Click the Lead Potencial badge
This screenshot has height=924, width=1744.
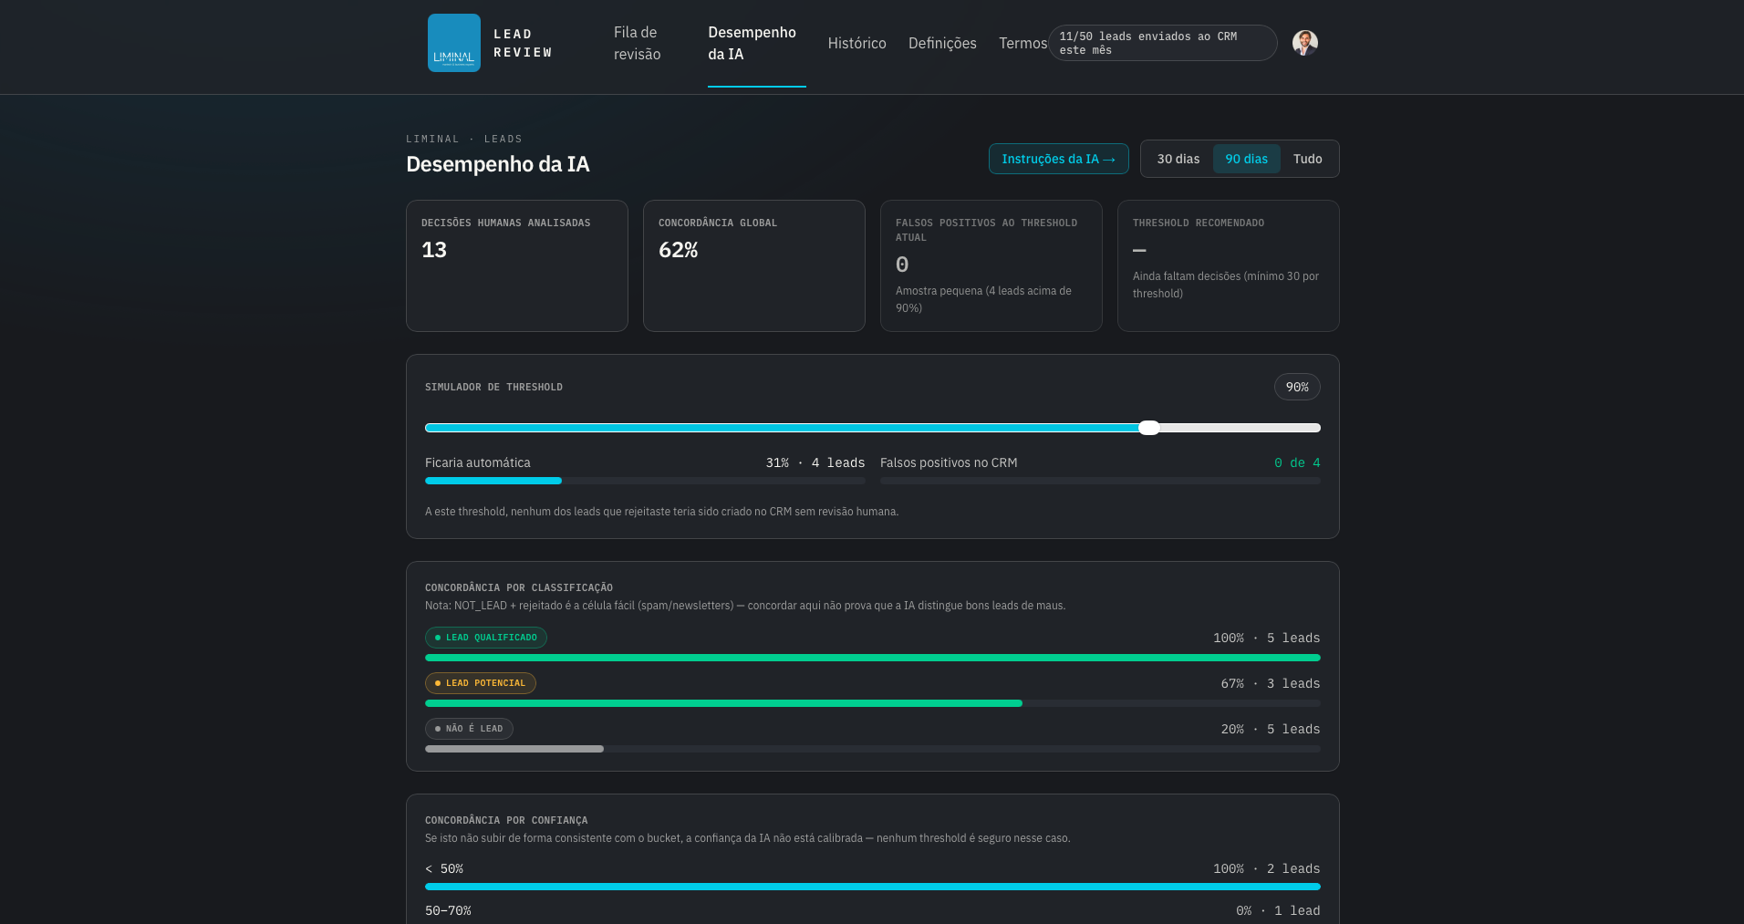[x=481, y=683]
